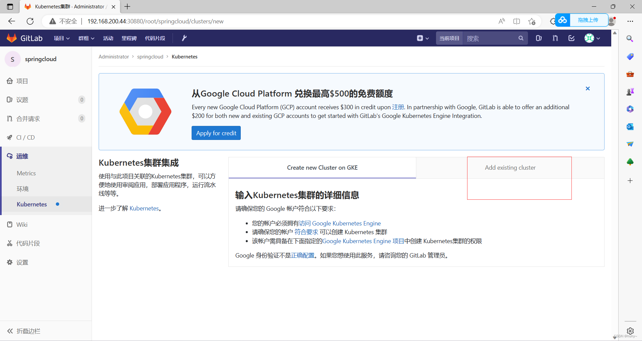Screen dimensions: 642x341
Task: Switch to Add existing cluster tab
Action: [510, 168]
